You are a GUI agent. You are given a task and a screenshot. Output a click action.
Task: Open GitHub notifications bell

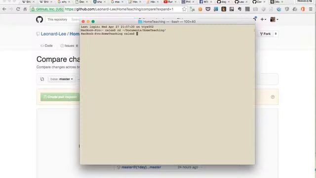pyautogui.click(x=255, y=19)
